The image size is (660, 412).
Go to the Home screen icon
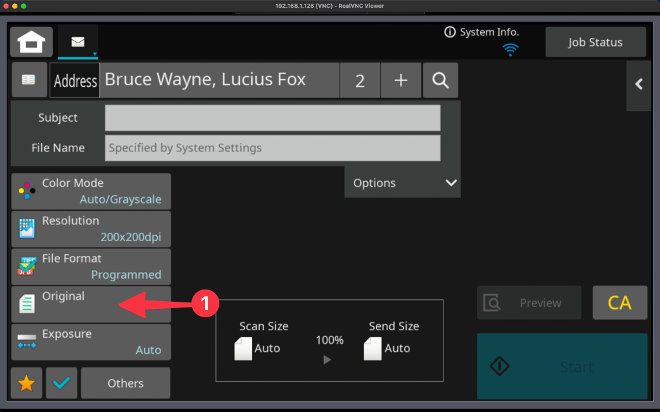click(32, 43)
